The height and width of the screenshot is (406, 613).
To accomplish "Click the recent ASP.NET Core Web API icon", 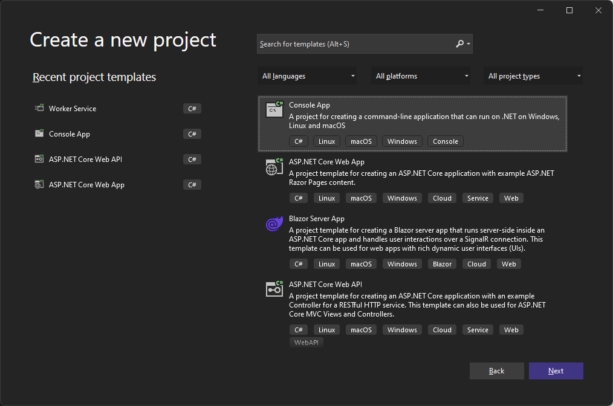I will pyautogui.click(x=39, y=159).
